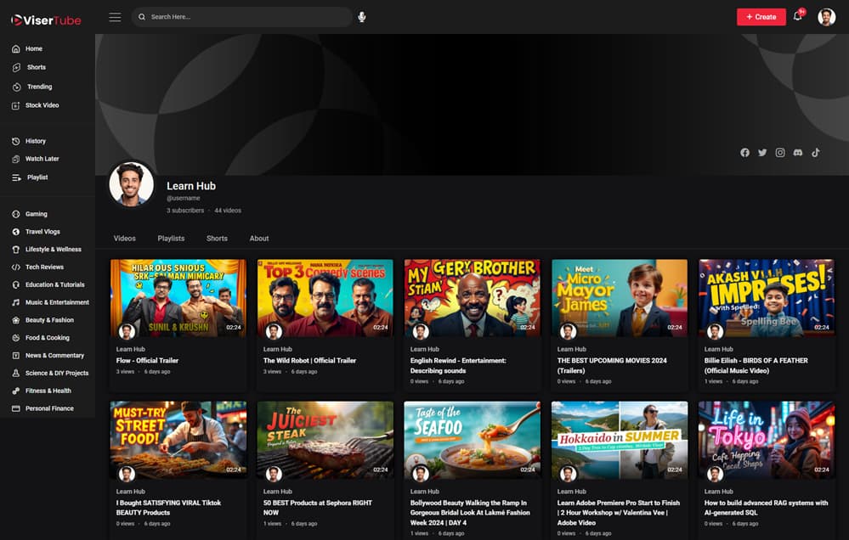
Task: Open 'Flow - Official Trailer' video title
Action: point(147,360)
